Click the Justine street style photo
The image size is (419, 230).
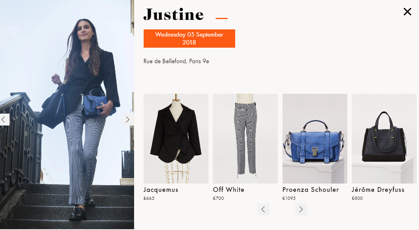point(67,115)
